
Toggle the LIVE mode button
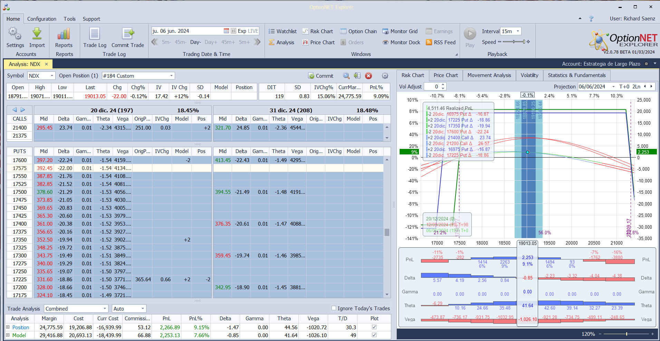point(253,31)
